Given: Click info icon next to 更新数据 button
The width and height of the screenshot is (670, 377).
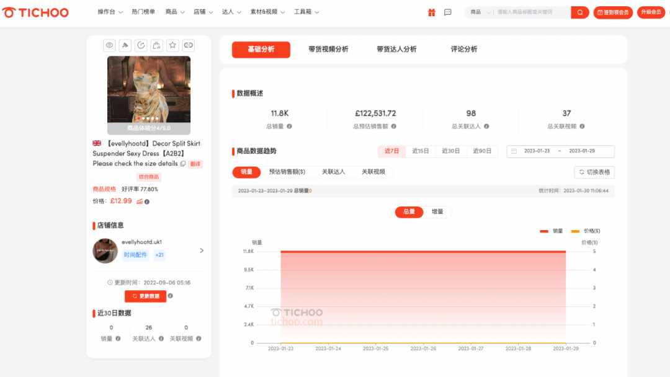Looking at the screenshot, I should (x=170, y=296).
